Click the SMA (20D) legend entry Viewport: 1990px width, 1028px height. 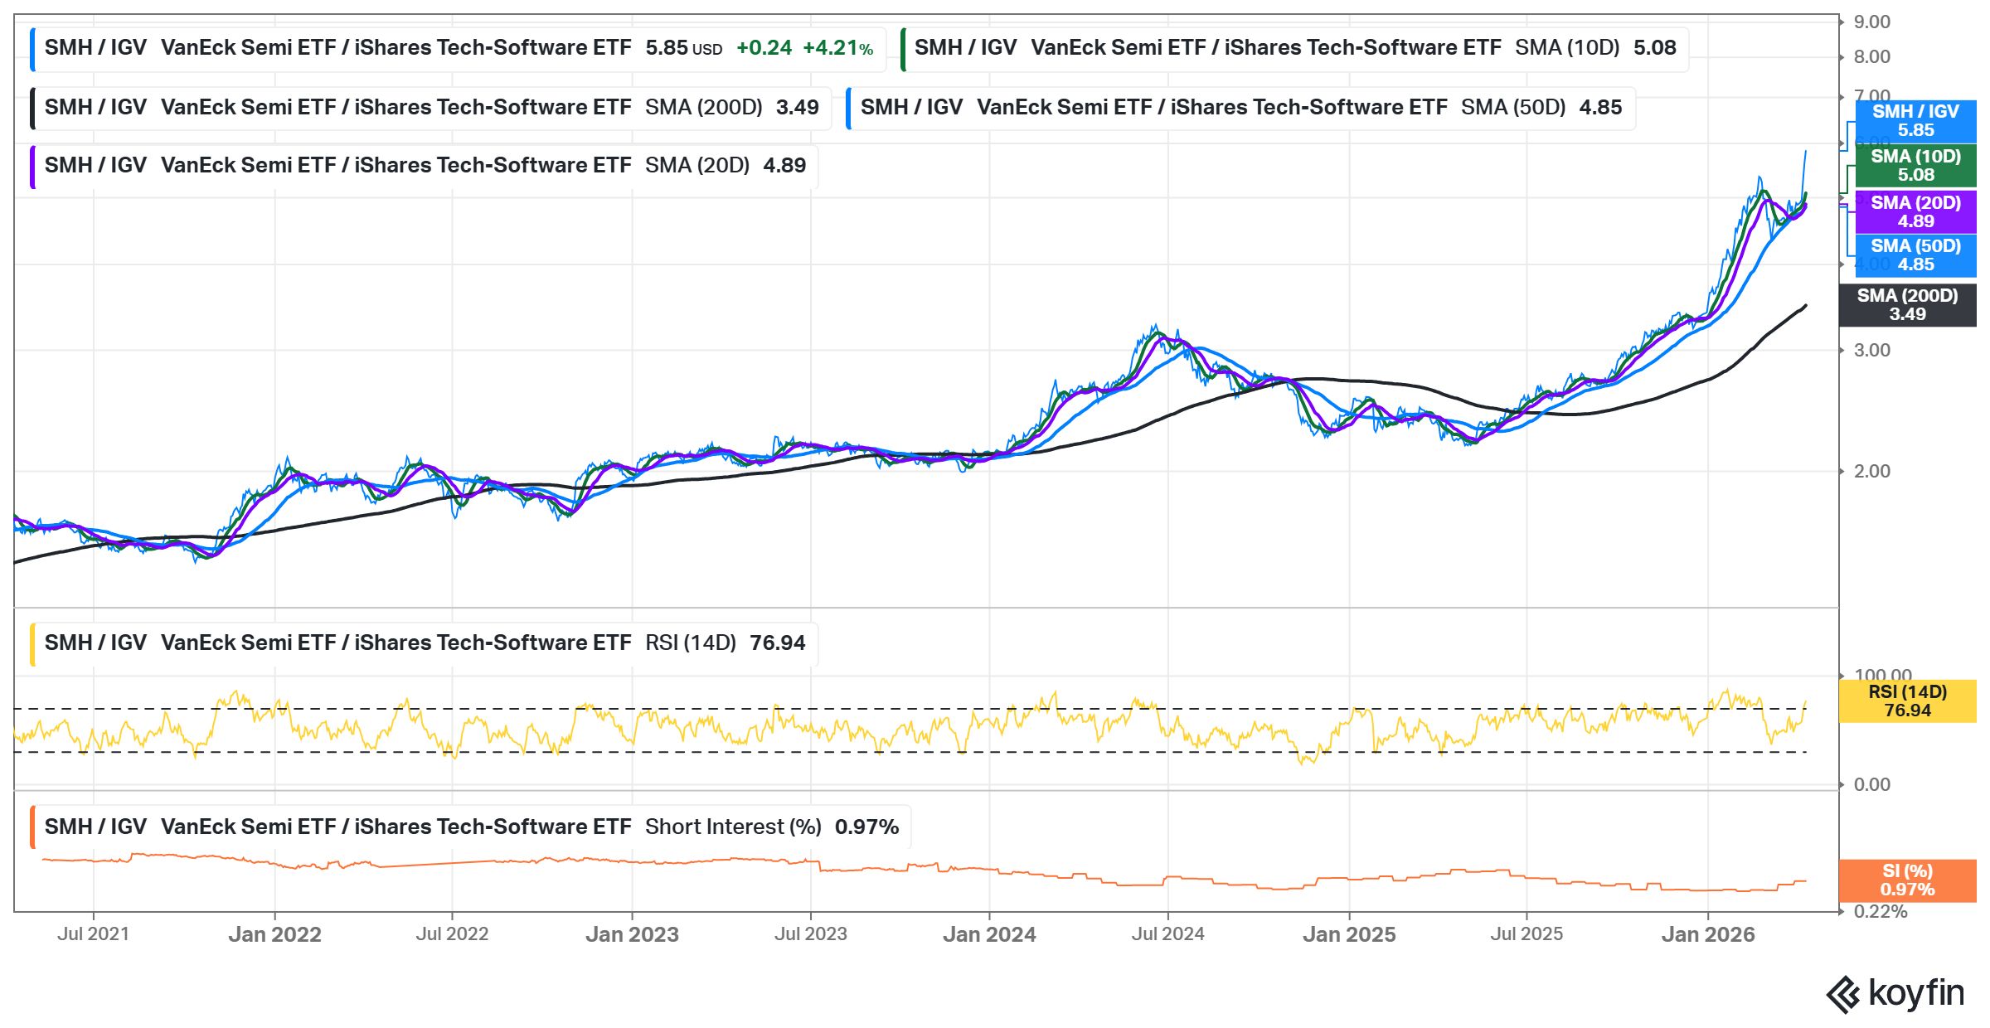(425, 166)
